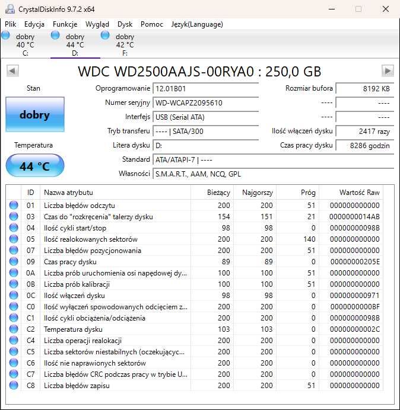This screenshot has height=410, width=400.
Task: Click status icon for attribute C5
Action: coord(14,351)
